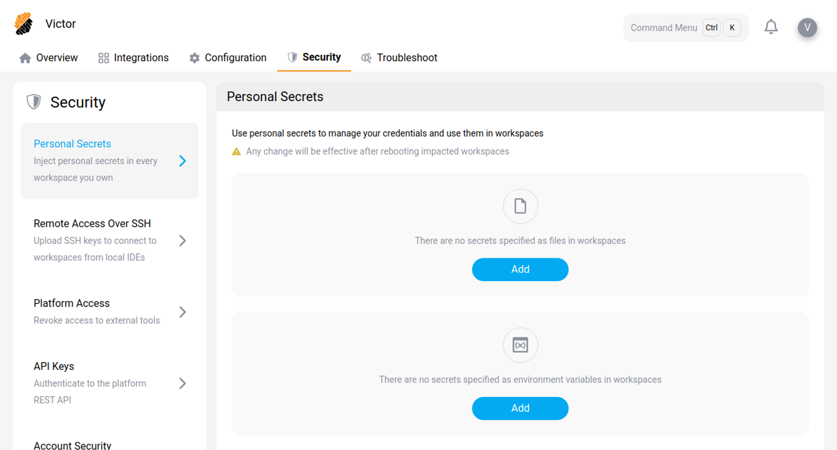Viewport: 837px width, 450px height.
Task: Expand the Platform Access section
Action: click(x=183, y=312)
